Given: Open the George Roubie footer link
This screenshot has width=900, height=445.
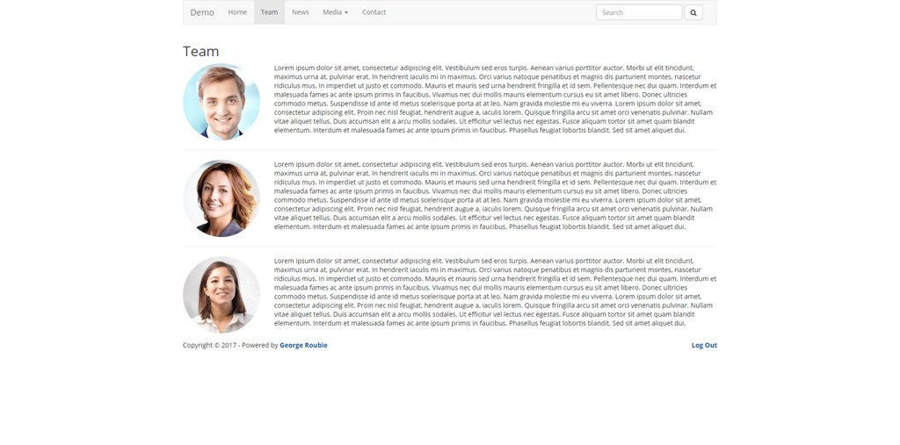Looking at the screenshot, I should [303, 345].
